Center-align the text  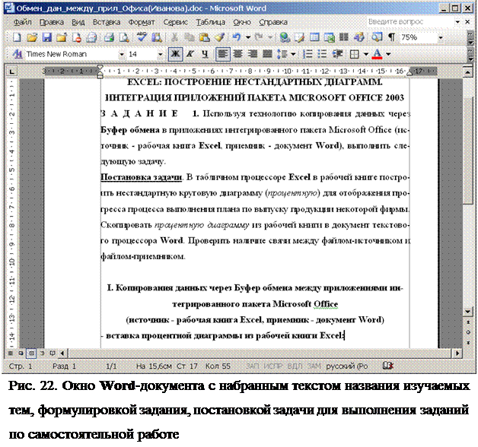(x=237, y=54)
